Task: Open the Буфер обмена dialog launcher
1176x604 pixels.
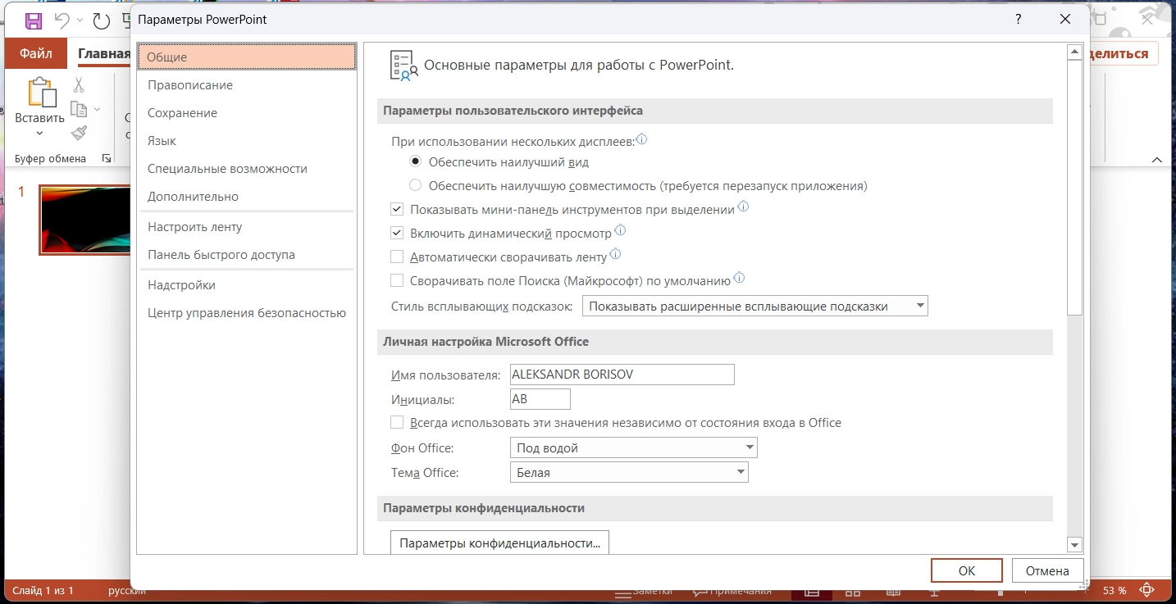Action: pyautogui.click(x=106, y=158)
